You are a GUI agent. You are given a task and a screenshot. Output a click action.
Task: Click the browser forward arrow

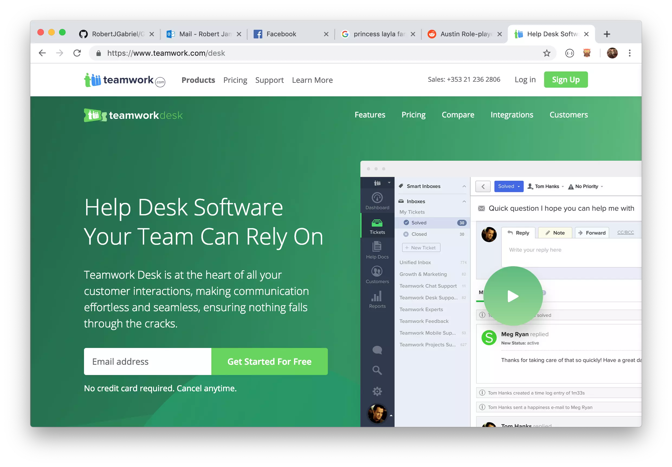pos(60,53)
